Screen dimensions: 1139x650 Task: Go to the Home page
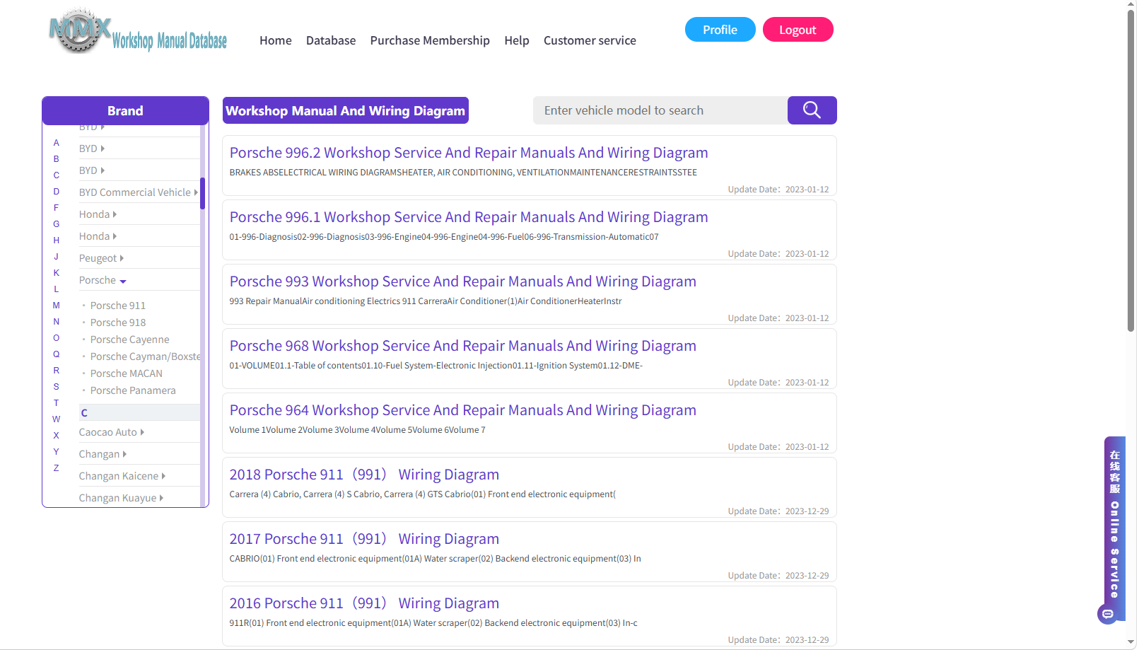click(x=276, y=40)
